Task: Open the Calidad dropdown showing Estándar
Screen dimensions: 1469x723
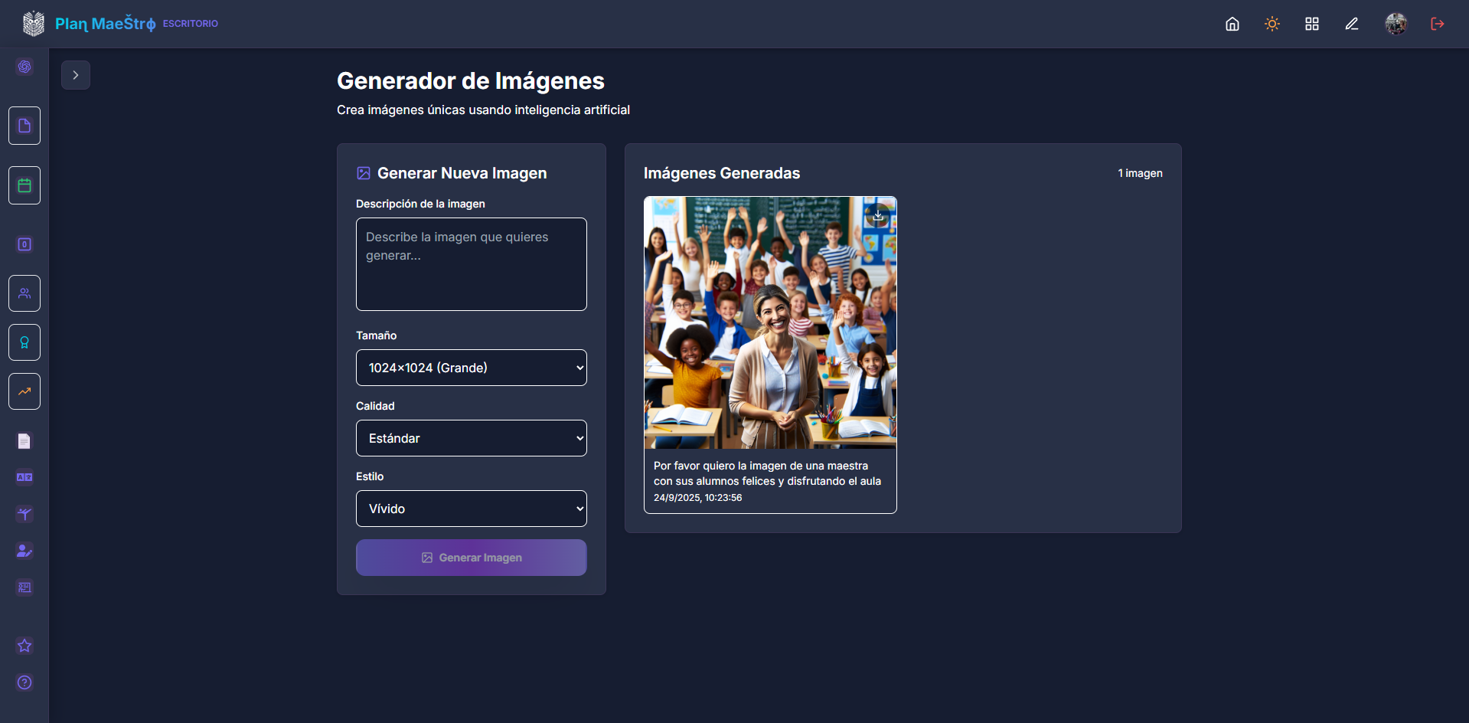Action: [471, 438]
